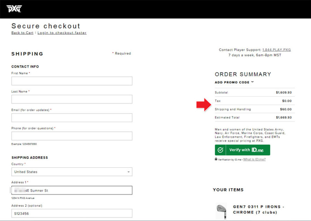Click Verify with ID.me button

tap(242, 150)
